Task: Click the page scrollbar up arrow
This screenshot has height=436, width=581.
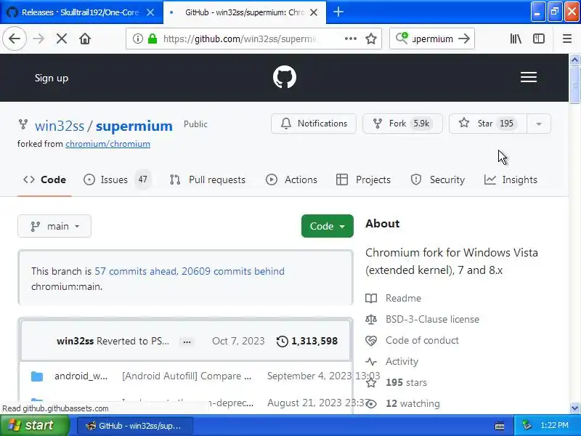Action: 574,60
